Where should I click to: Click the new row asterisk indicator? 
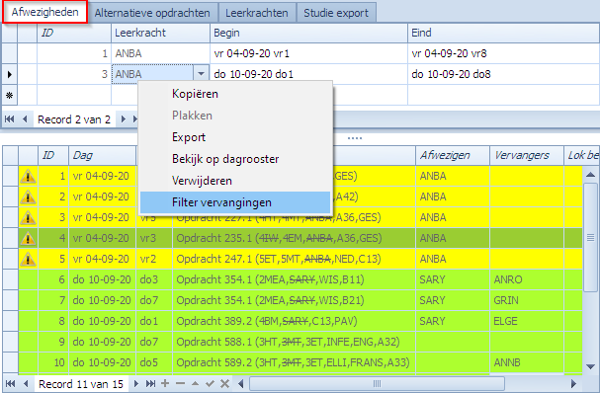[x=10, y=95]
